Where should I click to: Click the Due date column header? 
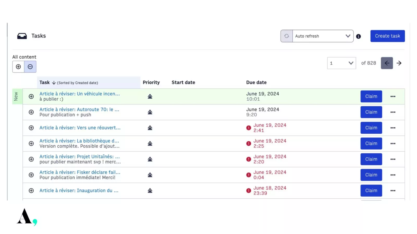tap(256, 82)
